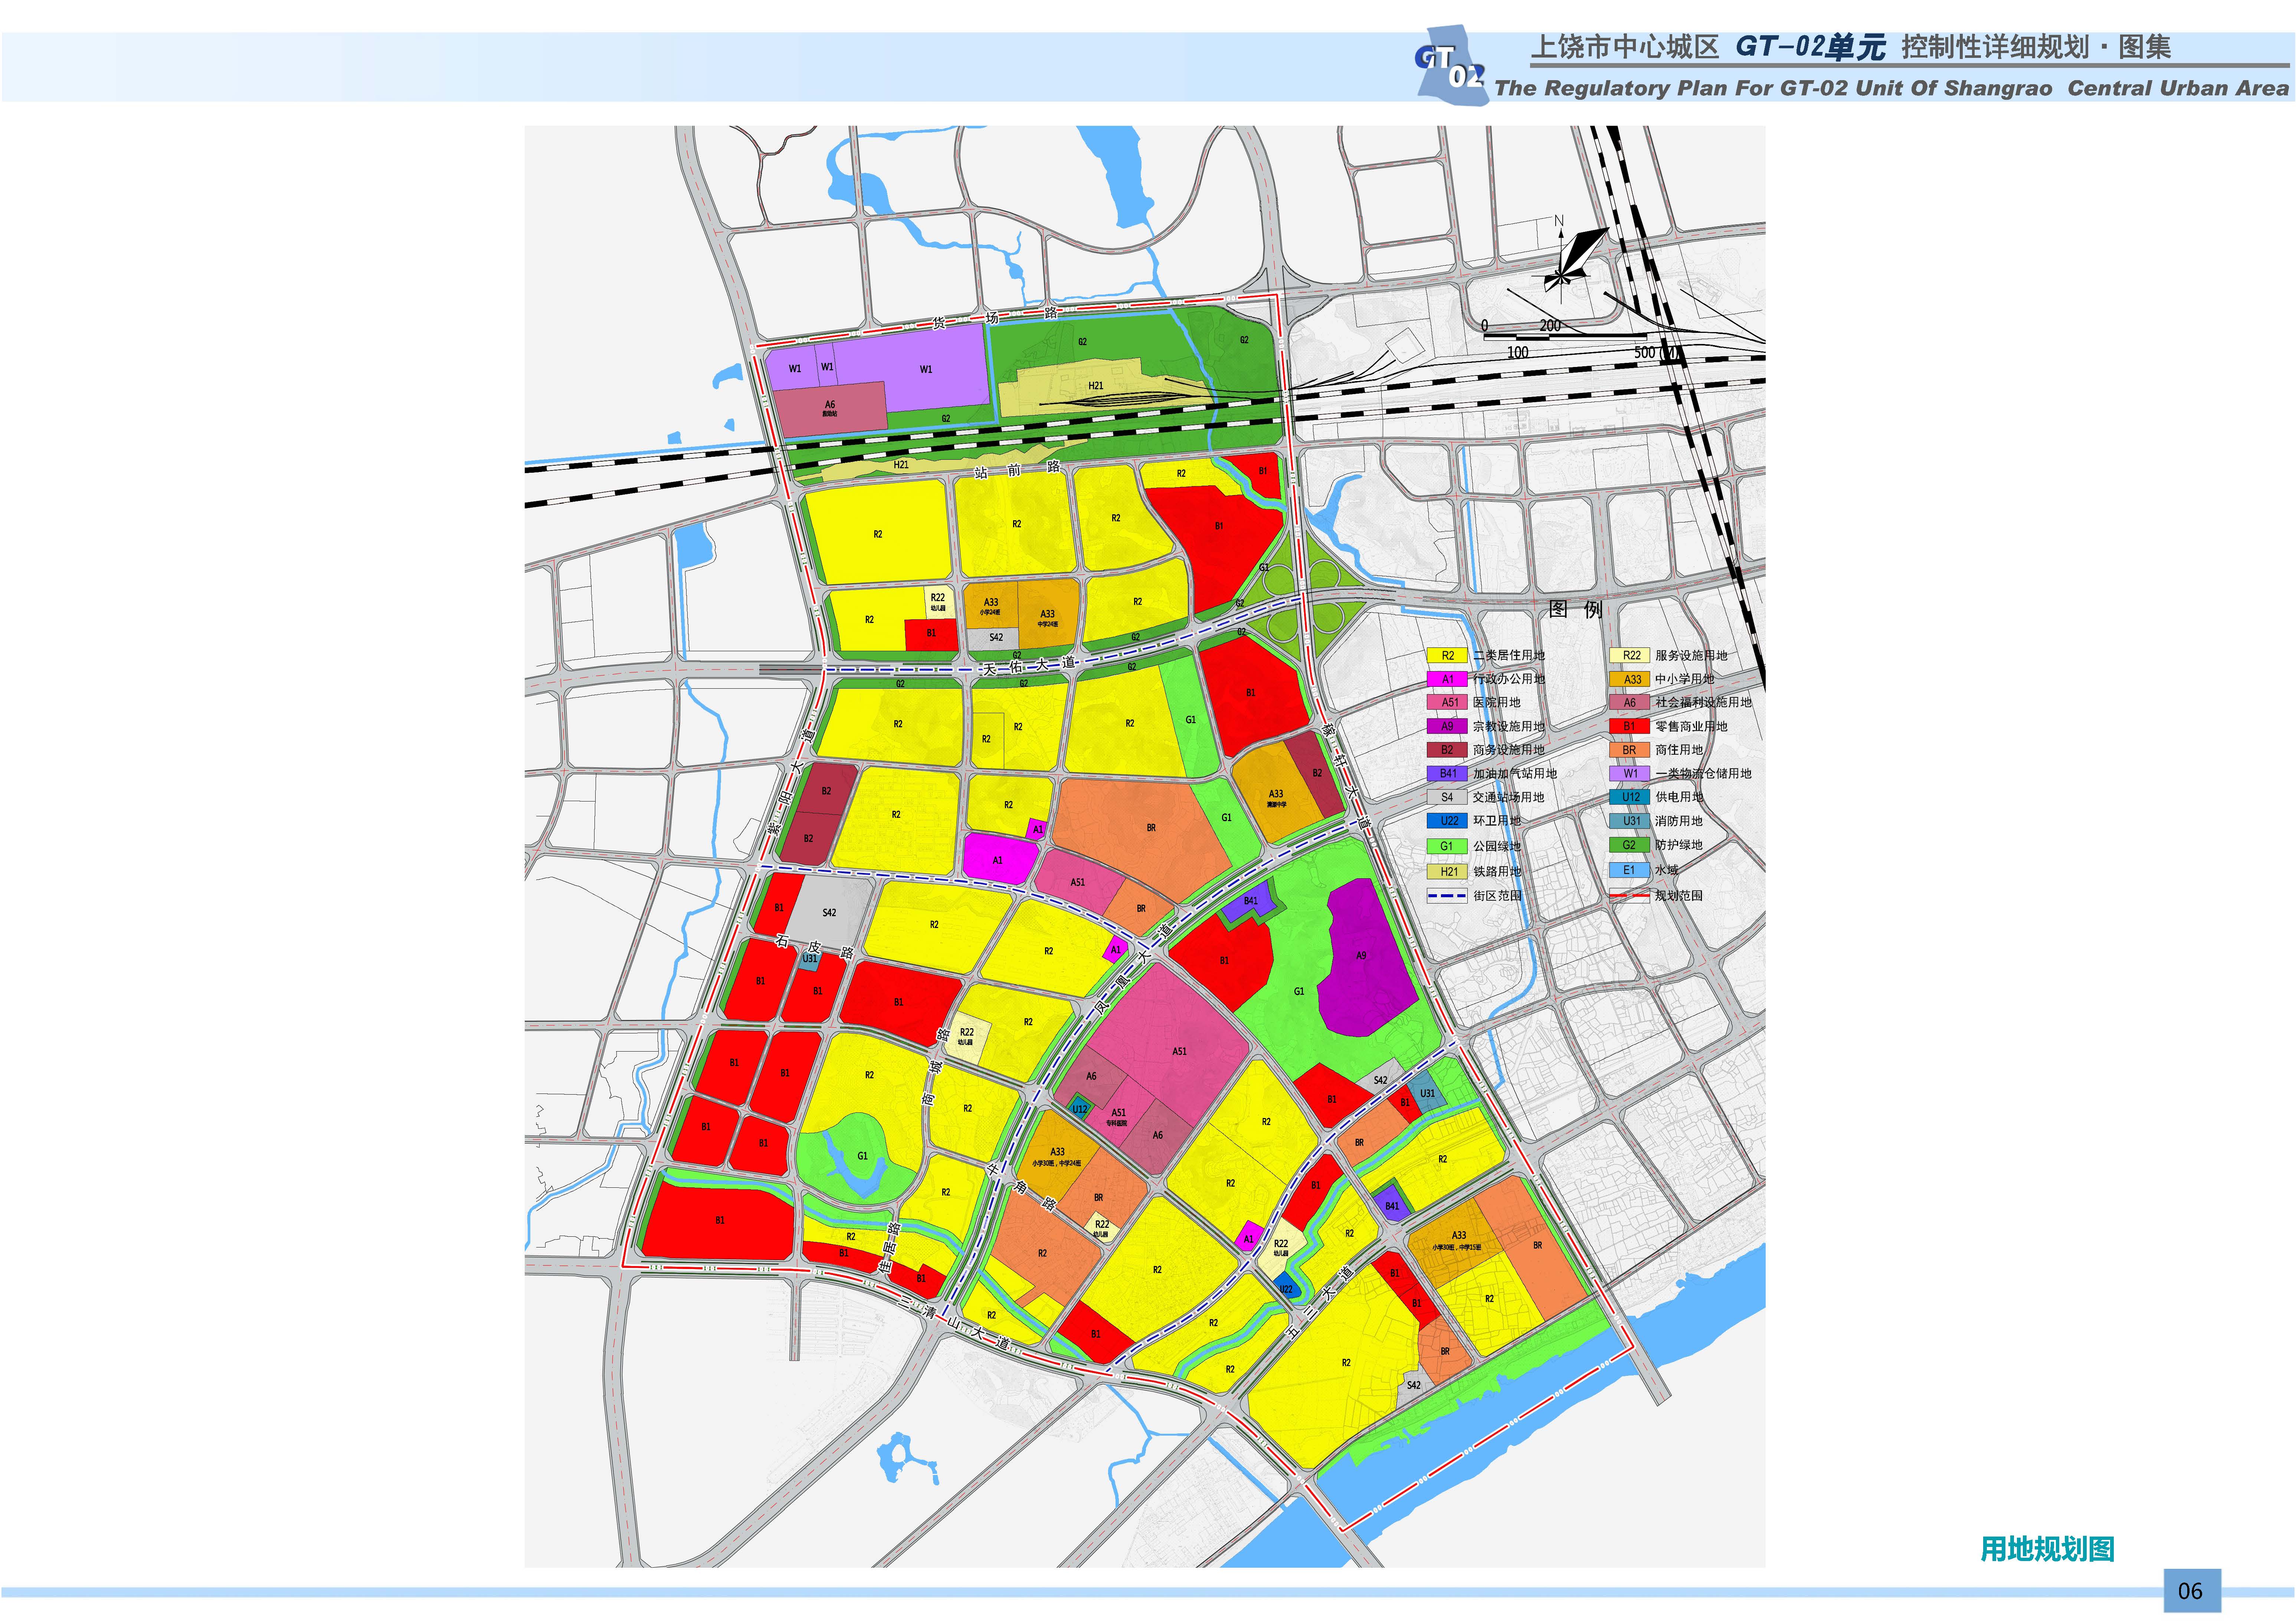The image size is (2296, 1623).
Task: Click the 站前路 road label
Action: (1017, 471)
